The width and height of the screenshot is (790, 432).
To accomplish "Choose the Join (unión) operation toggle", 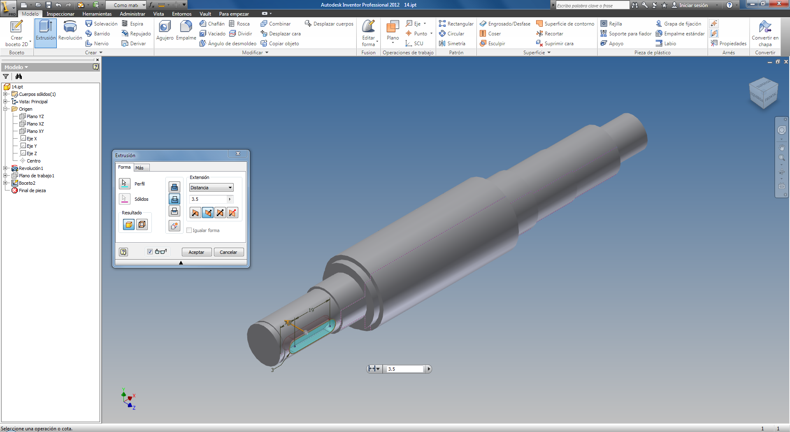I will tap(174, 187).
